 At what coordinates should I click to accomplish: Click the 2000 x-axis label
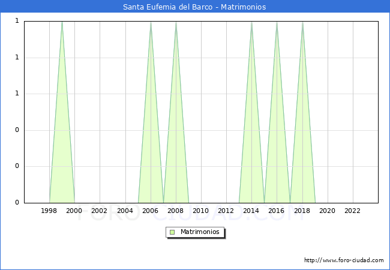pyautogui.click(x=74, y=211)
